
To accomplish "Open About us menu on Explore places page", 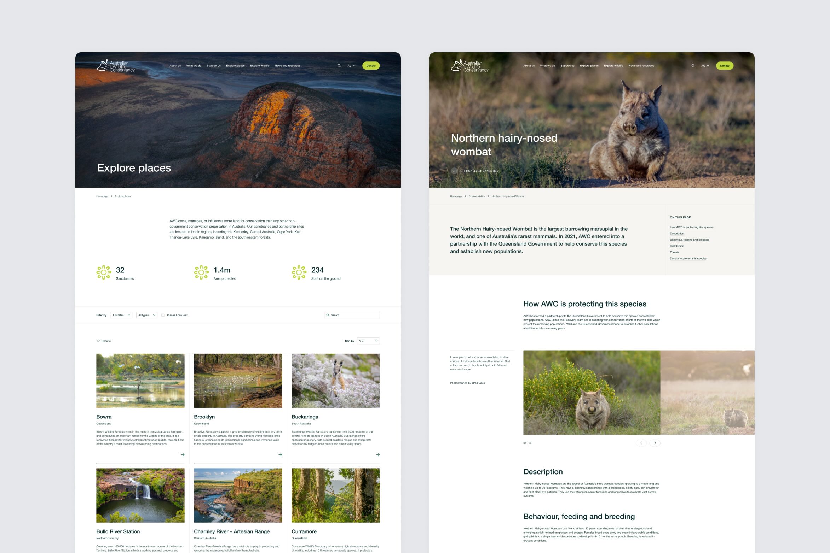I will point(175,66).
